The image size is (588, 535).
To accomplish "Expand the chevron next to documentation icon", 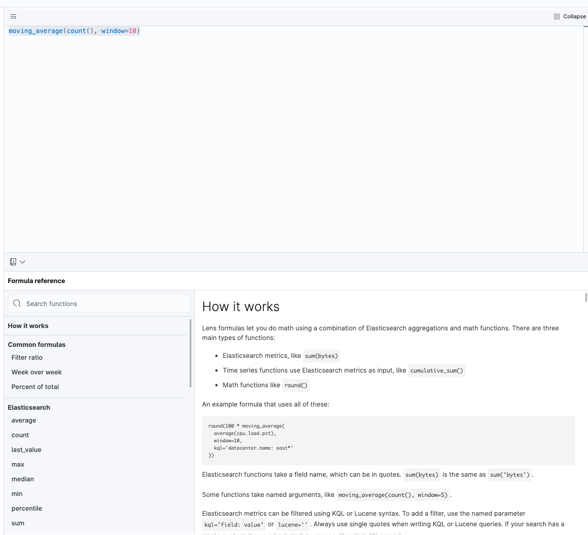I will [x=22, y=262].
